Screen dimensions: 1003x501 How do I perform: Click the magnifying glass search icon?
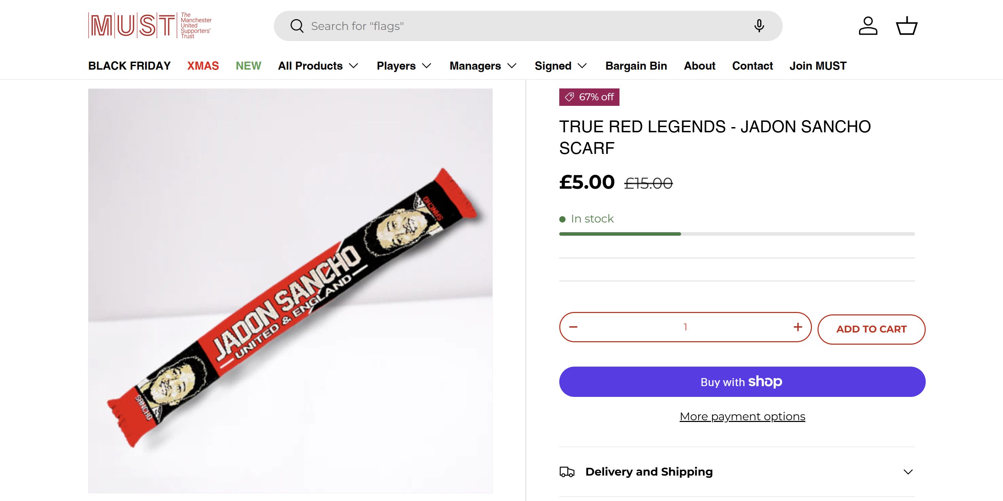click(x=297, y=26)
